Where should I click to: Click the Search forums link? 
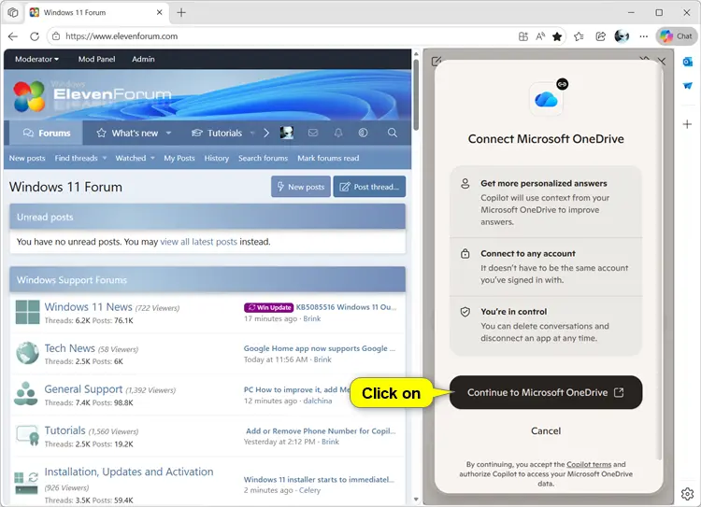263,158
